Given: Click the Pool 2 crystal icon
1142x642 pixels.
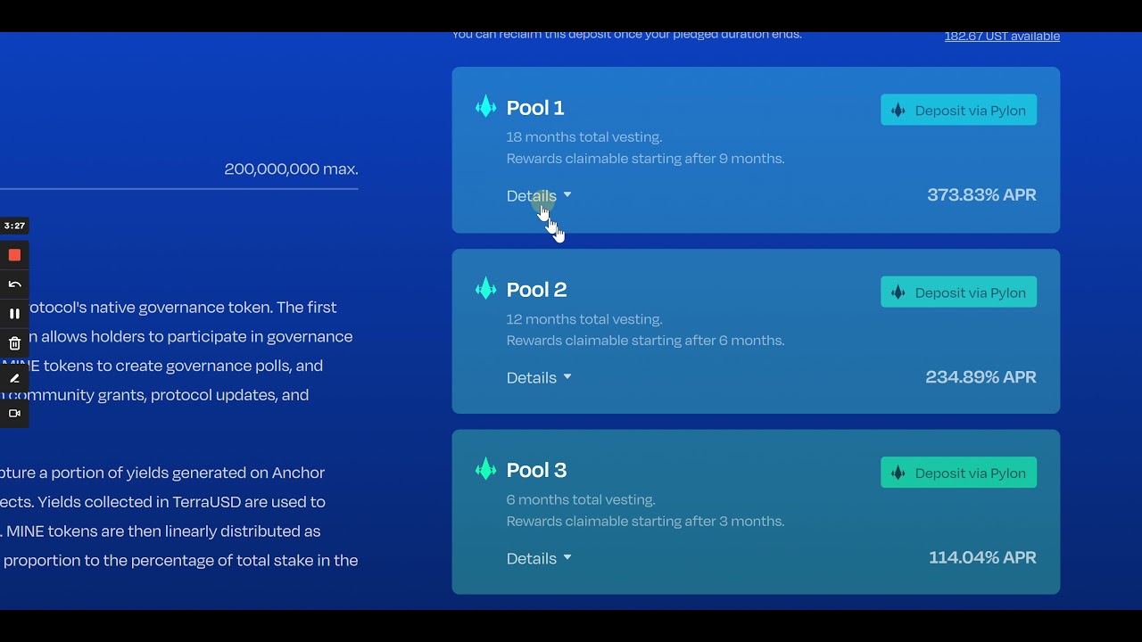Looking at the screenshot, I should pos(485,288).
